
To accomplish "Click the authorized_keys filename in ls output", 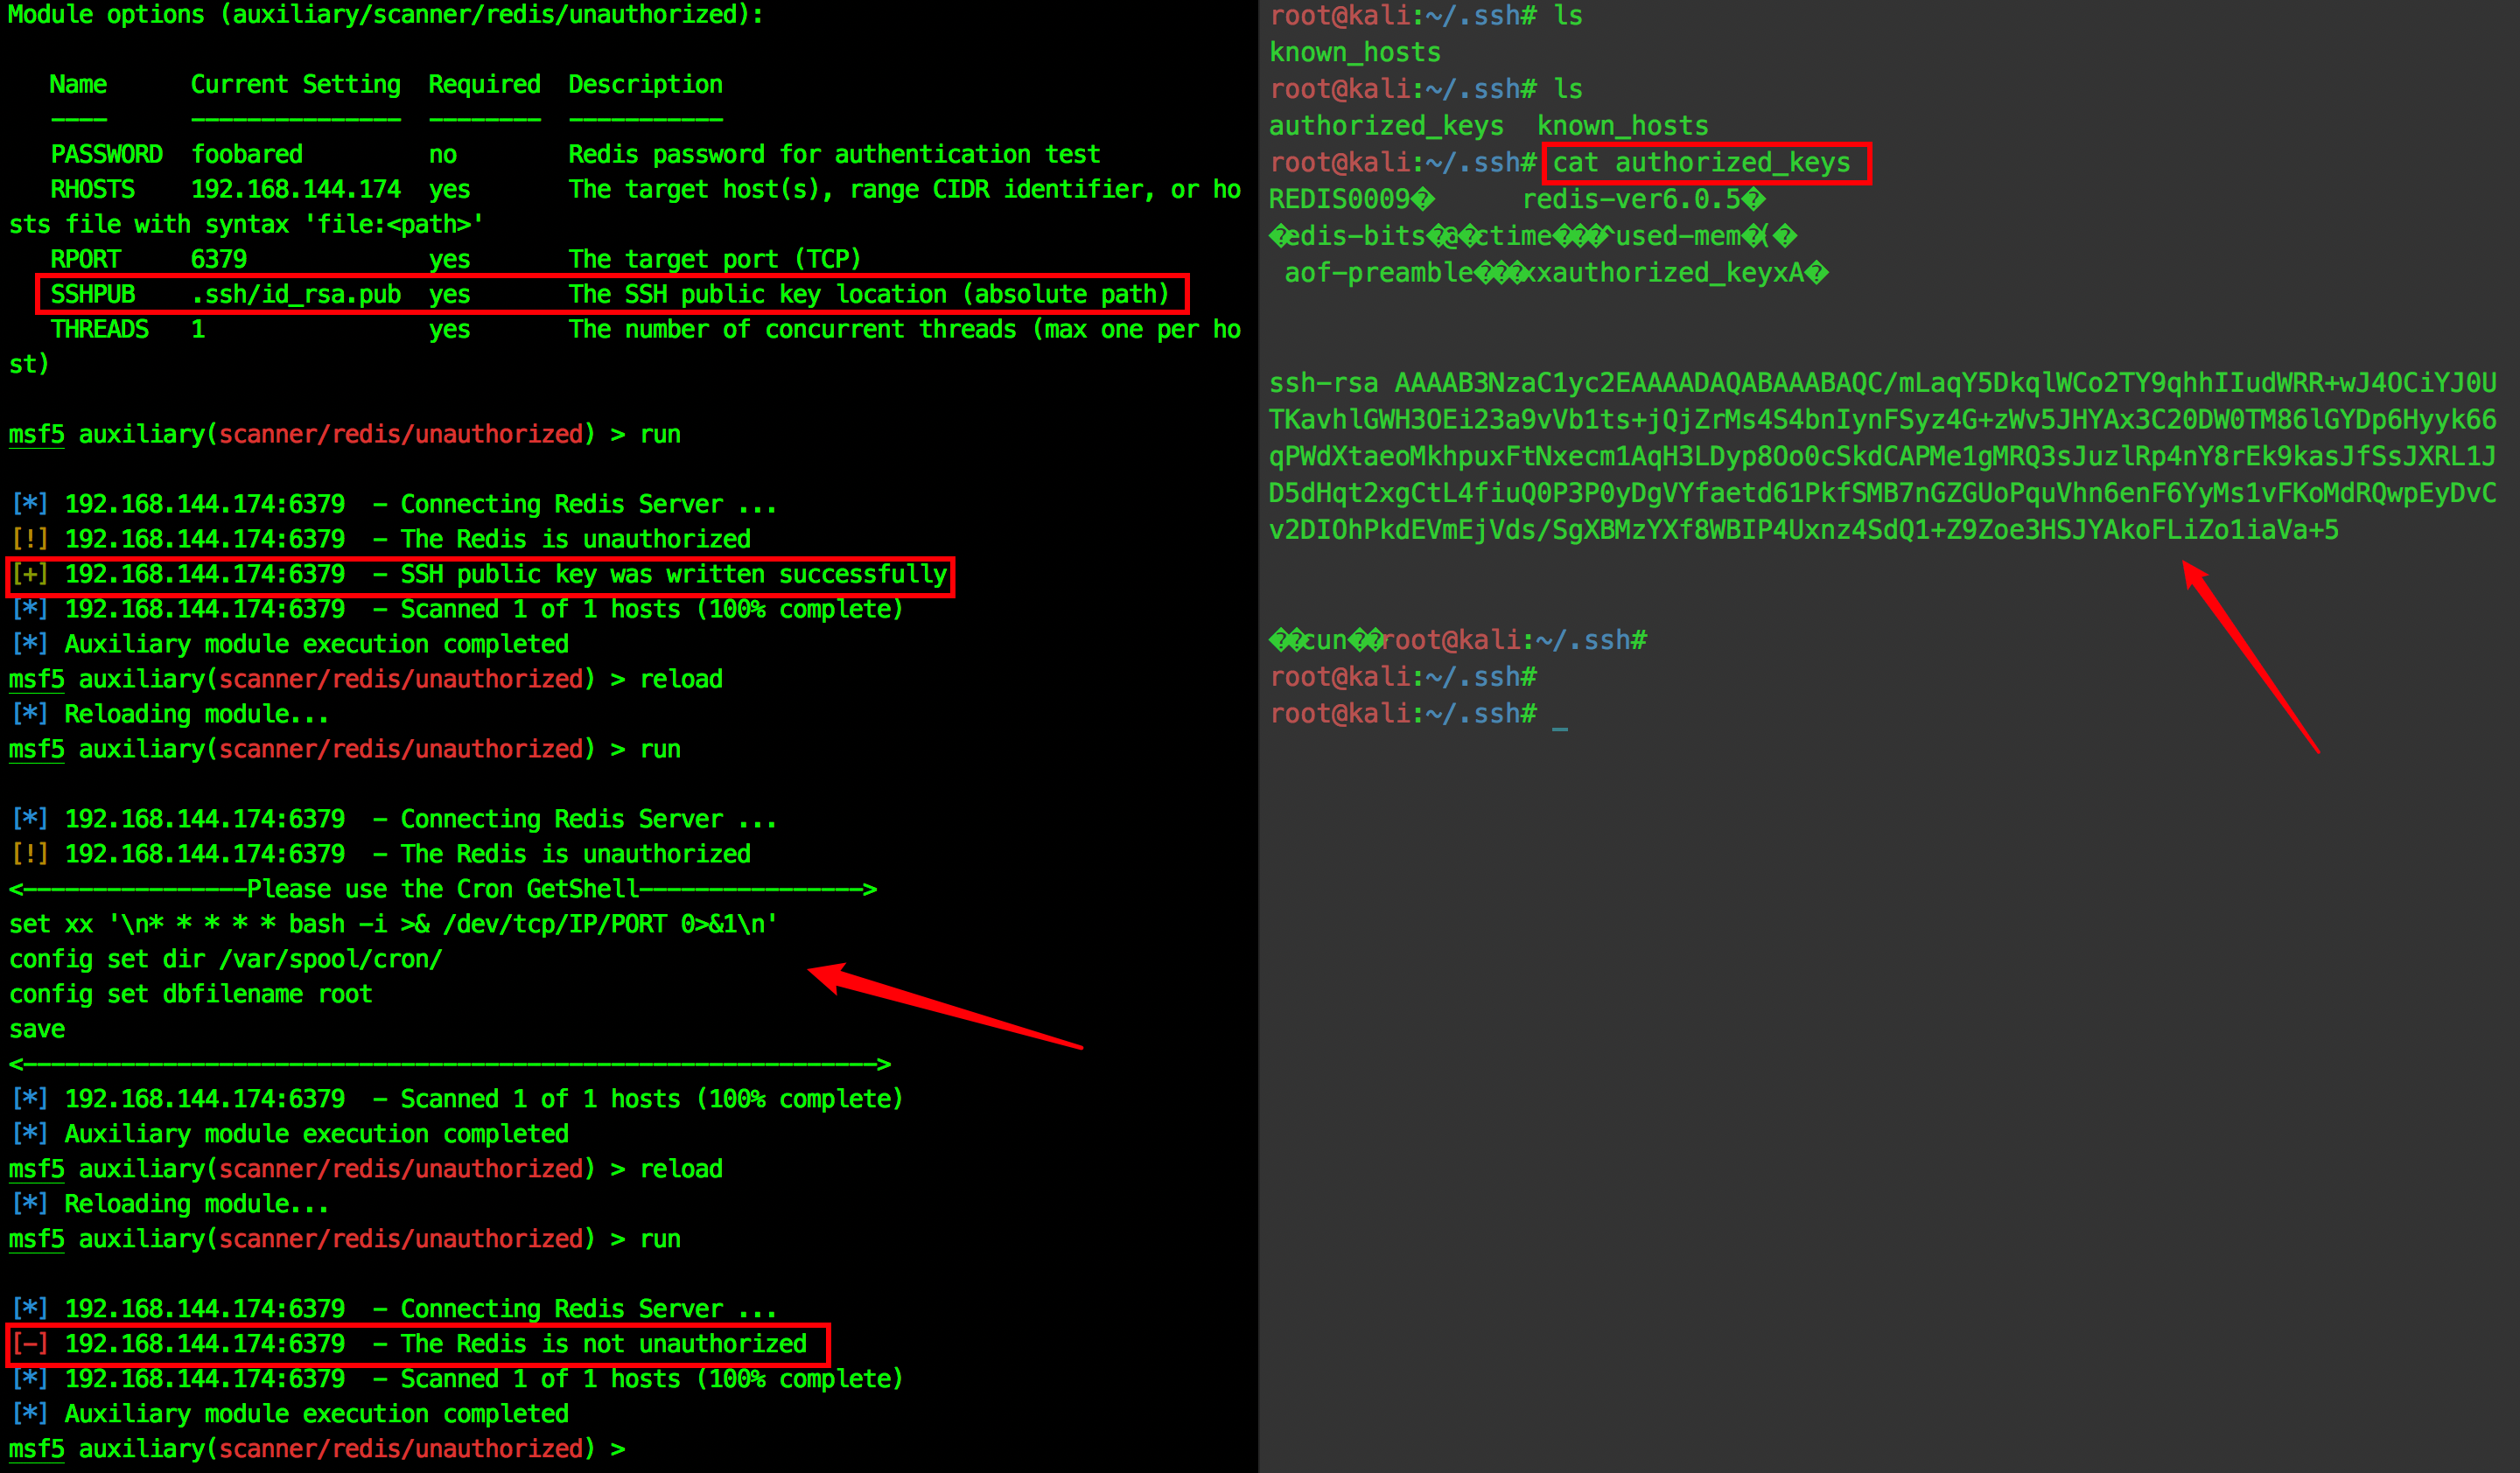I will coord(1386,126).
